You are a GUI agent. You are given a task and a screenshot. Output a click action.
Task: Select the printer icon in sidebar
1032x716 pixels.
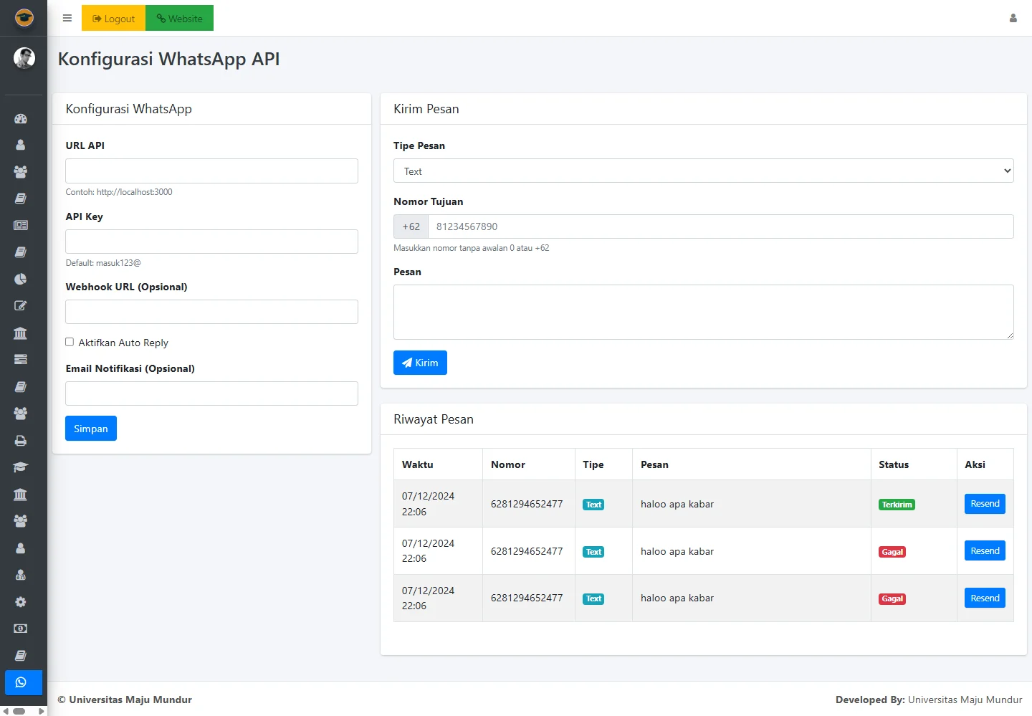21,441
